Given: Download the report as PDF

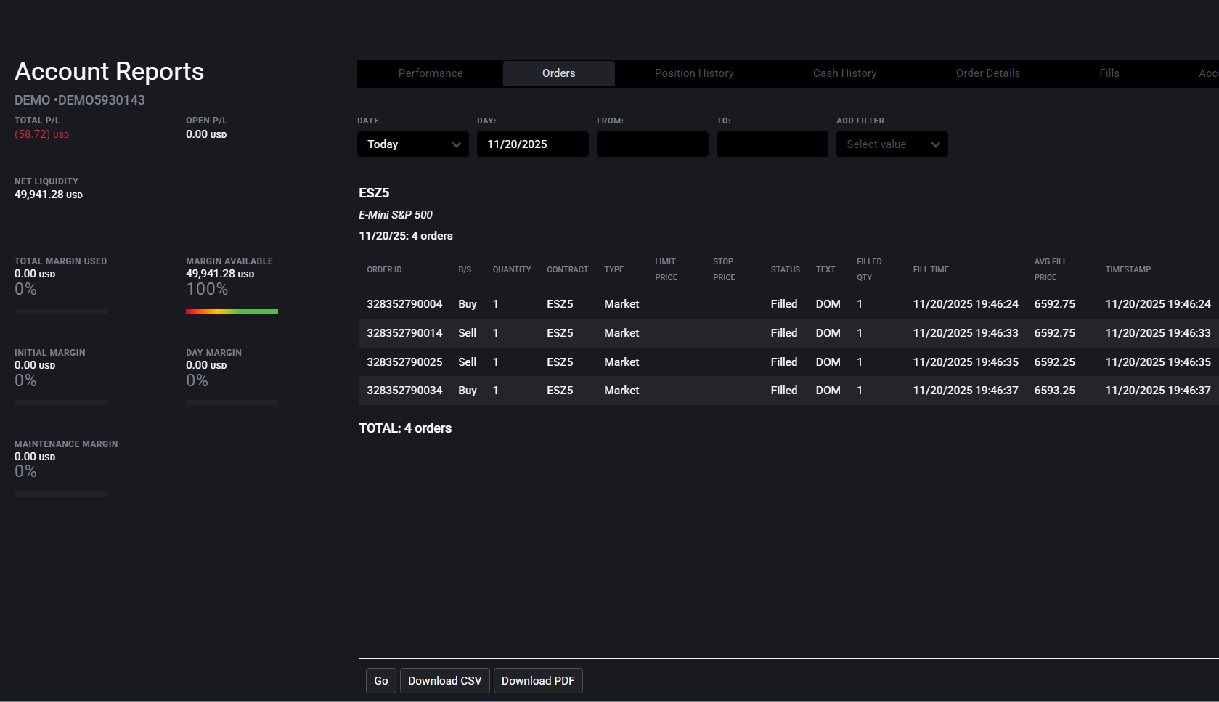Looking at the screenshot, I should coord(538,680).
